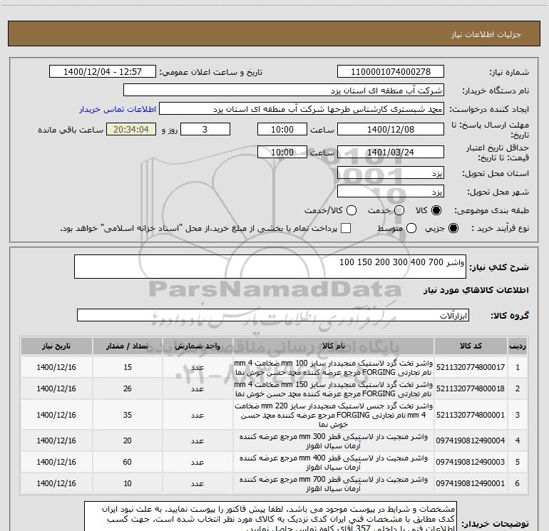The image size is (549, 531).
Task: Click the delivery city field شهر محل تحویل
Action: point(391,192)
